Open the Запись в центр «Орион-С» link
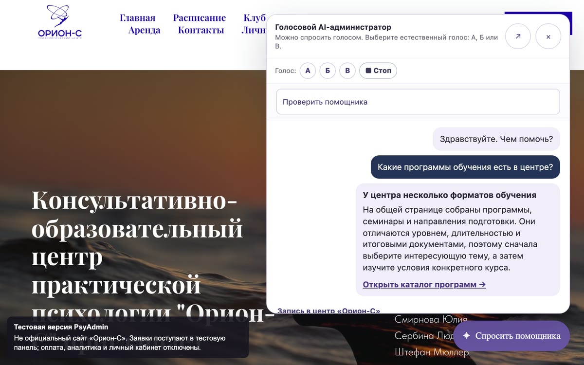 [x=328, y=310]
